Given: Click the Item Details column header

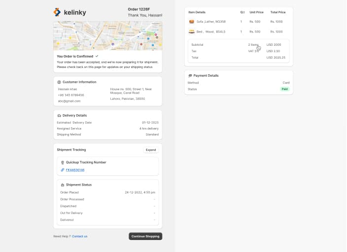Looking at the screenshot, I should point(197,12).
